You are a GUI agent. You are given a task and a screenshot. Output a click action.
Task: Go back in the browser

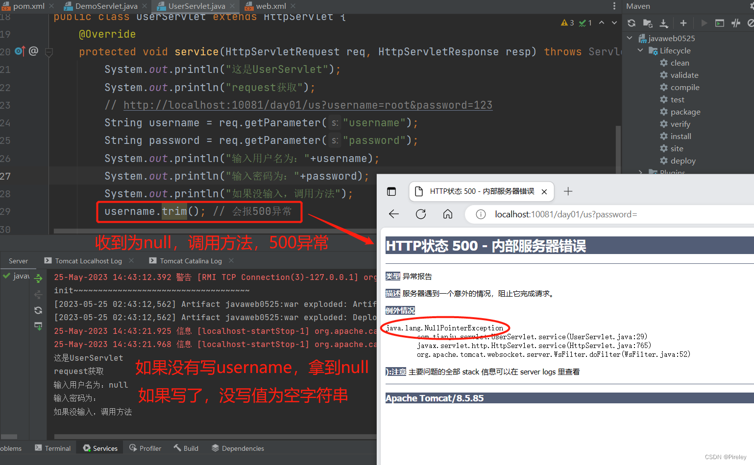394,214
